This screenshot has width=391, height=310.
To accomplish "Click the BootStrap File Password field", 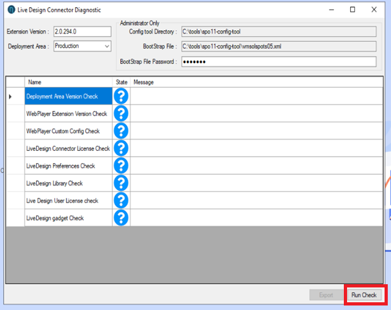I will (x=279, y=62).
